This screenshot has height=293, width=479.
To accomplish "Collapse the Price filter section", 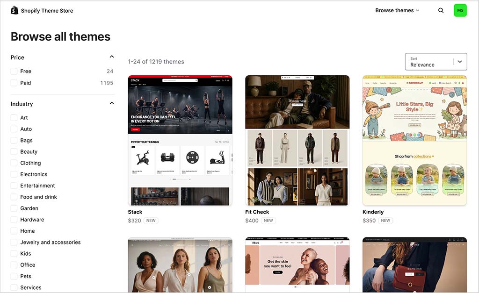I will pyautogui.click(x=112, y=57).
